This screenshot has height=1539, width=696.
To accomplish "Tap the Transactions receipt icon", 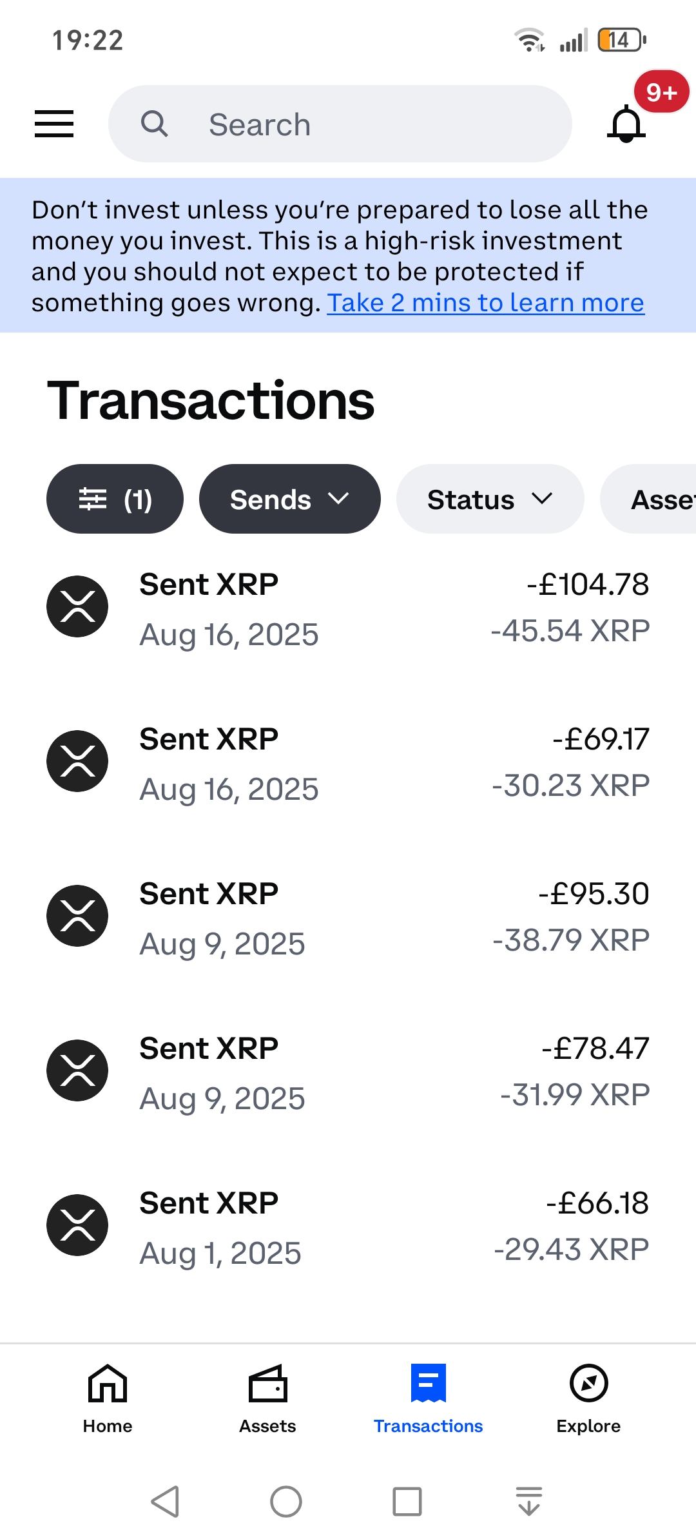I will pyautogui.click(x=428, y=1384).
